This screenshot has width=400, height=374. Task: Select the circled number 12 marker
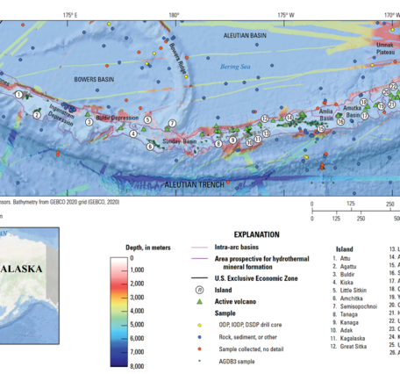tap(265, 119)
